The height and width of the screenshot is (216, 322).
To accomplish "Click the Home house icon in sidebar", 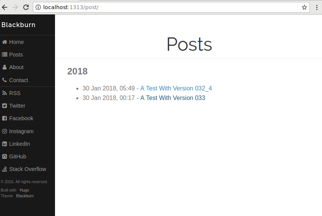I will (5, 42).
